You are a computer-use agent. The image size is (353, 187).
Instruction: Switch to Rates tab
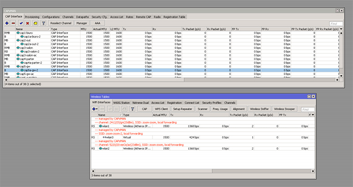click(x=129, y=17)
